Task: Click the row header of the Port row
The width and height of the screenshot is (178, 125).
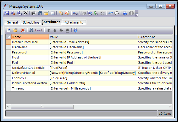Action: (8, 62)
